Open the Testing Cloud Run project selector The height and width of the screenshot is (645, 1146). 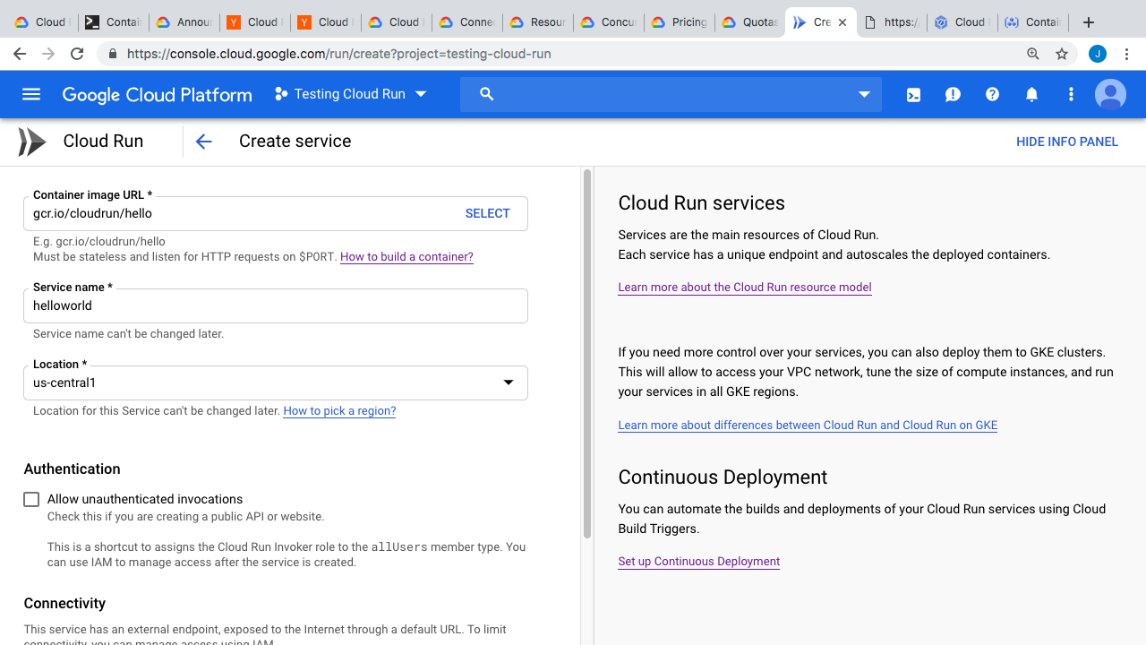pos(351,94)
